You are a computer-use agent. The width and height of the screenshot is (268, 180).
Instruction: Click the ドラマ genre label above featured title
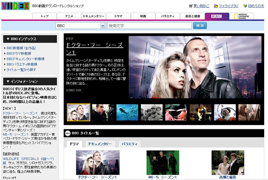coord(70,39)
